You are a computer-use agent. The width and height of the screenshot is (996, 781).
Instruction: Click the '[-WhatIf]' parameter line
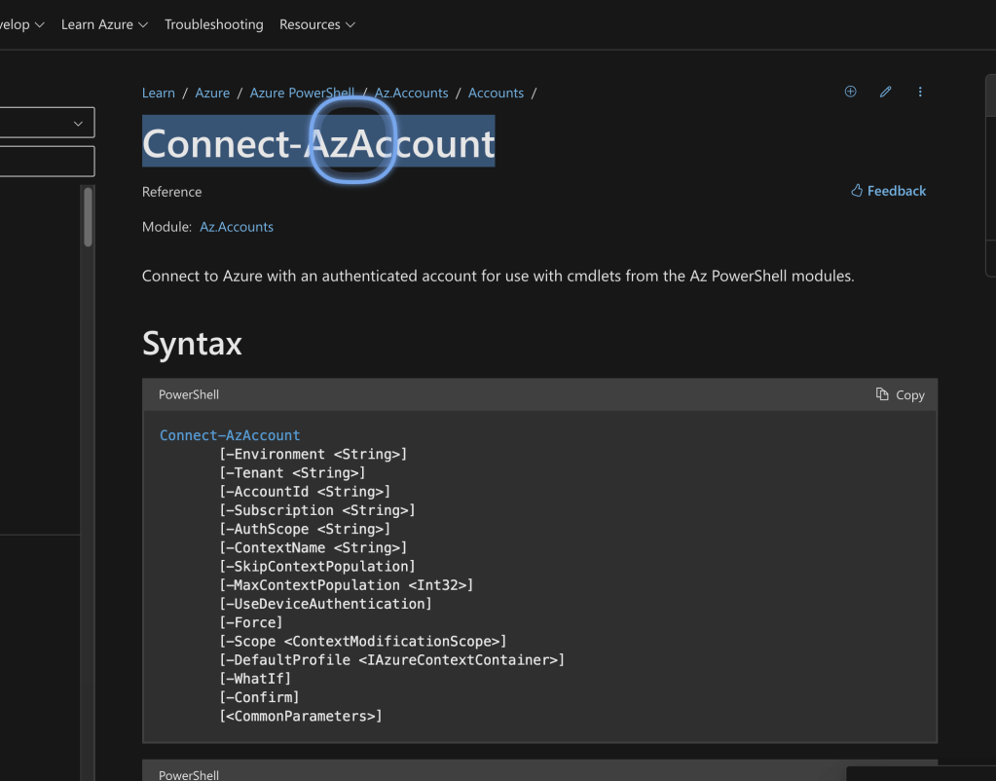255,680
